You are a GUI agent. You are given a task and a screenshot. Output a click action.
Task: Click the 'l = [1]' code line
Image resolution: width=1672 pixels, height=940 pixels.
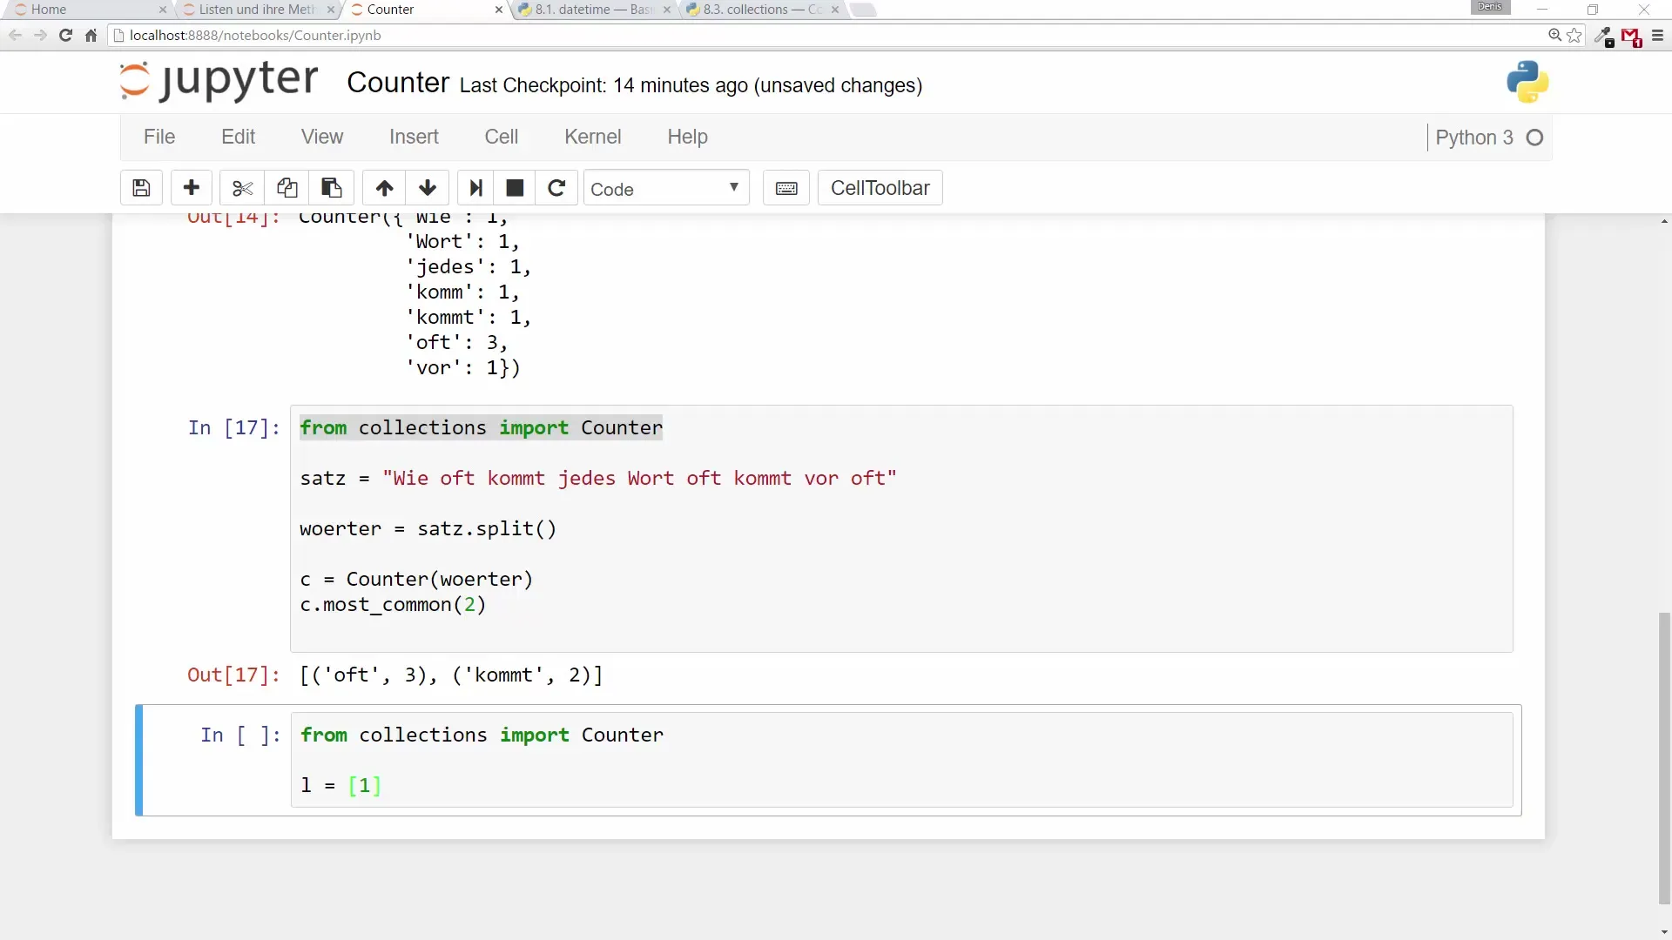tap(340, 786)
